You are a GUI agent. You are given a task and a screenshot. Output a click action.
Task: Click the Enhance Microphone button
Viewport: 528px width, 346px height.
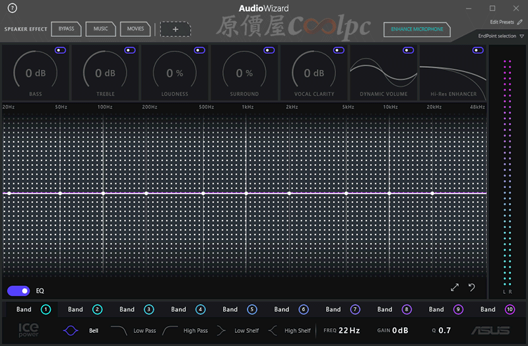[417, 30]
